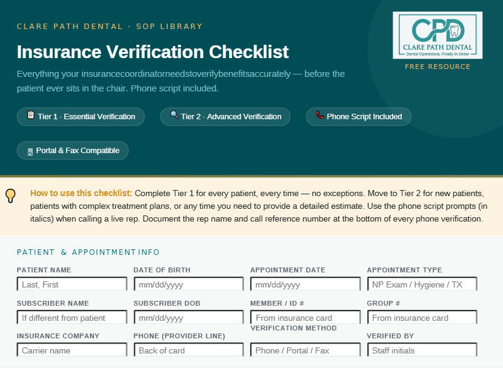The width and height of the screenshot is (503, 371).
Task: Click the Subscriber Name field
Action: click(x=72, y=317)
